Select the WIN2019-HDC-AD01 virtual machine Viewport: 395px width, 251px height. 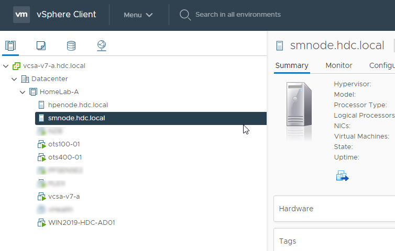pyautogui.click(x=81, y=223)
